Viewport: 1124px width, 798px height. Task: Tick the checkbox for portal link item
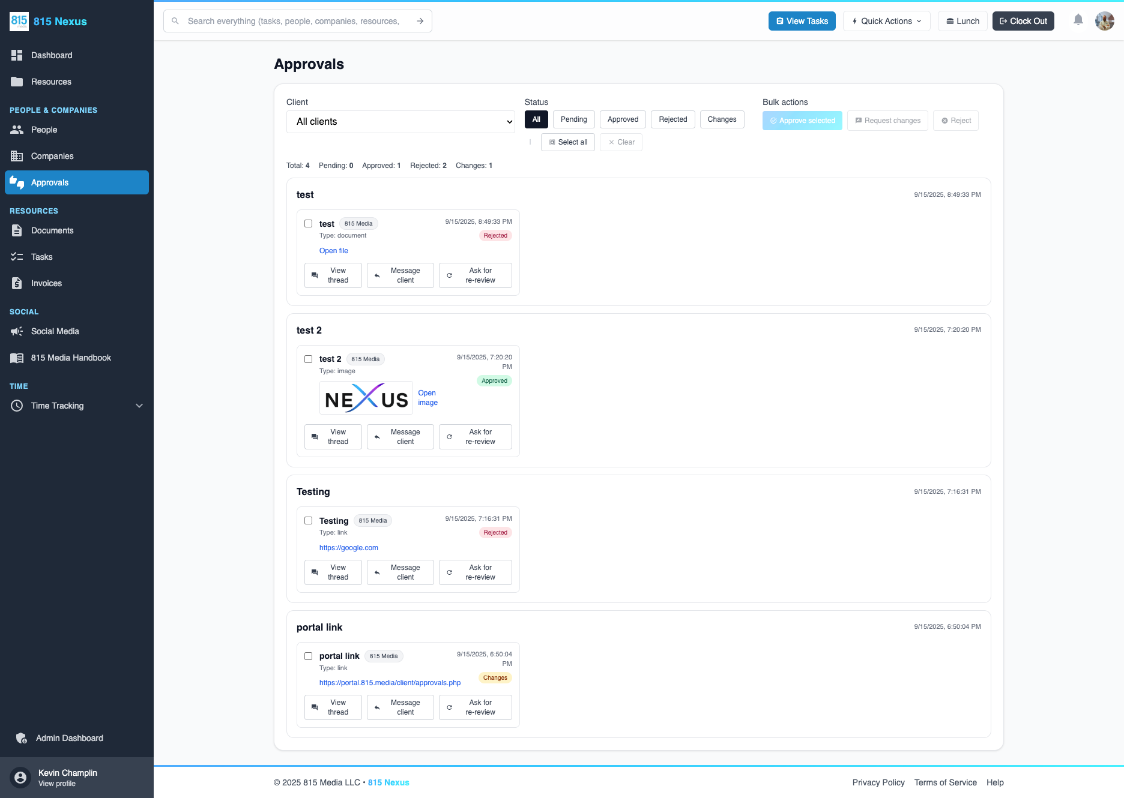(x=309, y=656)
